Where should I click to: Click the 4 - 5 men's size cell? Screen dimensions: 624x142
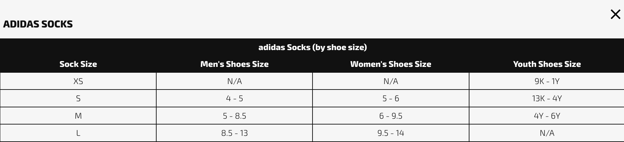coord(234,98)
